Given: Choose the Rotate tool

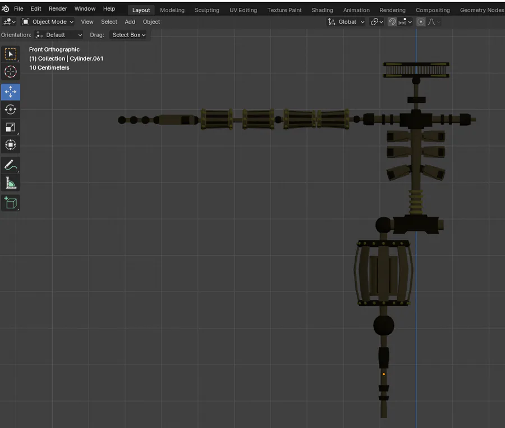Looking at the screenshot, I should click(11, 110).
